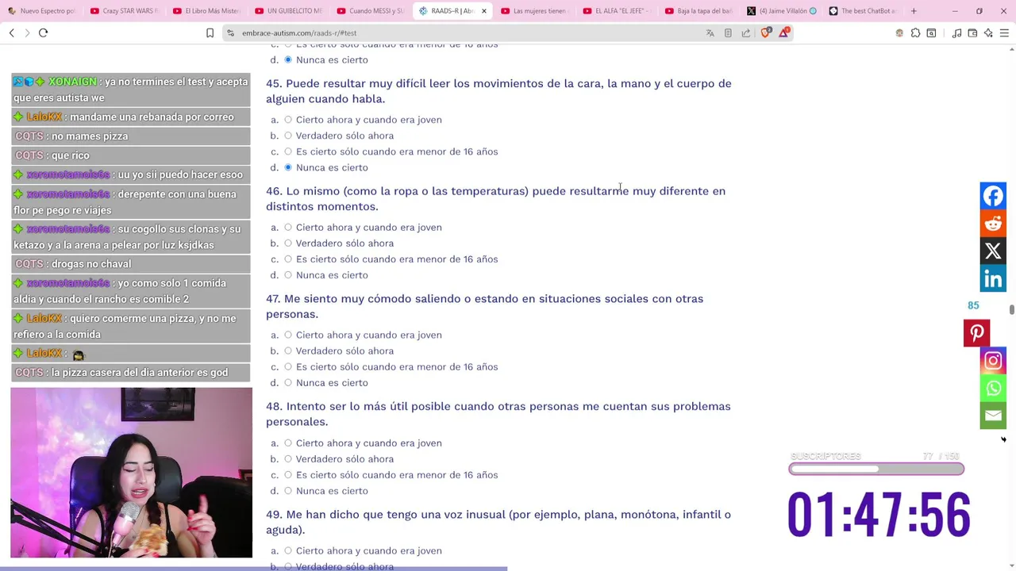This screenshot has height=571, width=1016.
Task: Share page by Email icon
Action: [993, 416]
